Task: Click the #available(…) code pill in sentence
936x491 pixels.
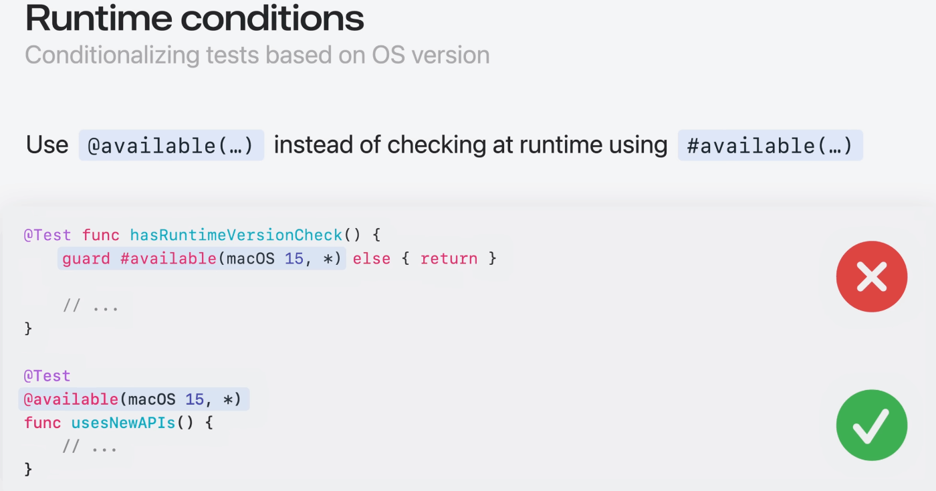Action: 770,145
